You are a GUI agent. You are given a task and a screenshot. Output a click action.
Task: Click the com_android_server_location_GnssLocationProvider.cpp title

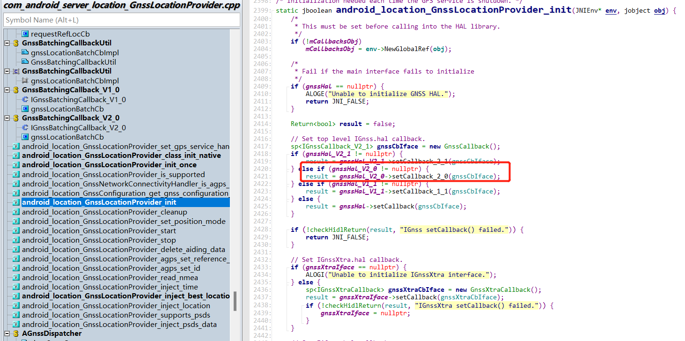click(122, 6)
